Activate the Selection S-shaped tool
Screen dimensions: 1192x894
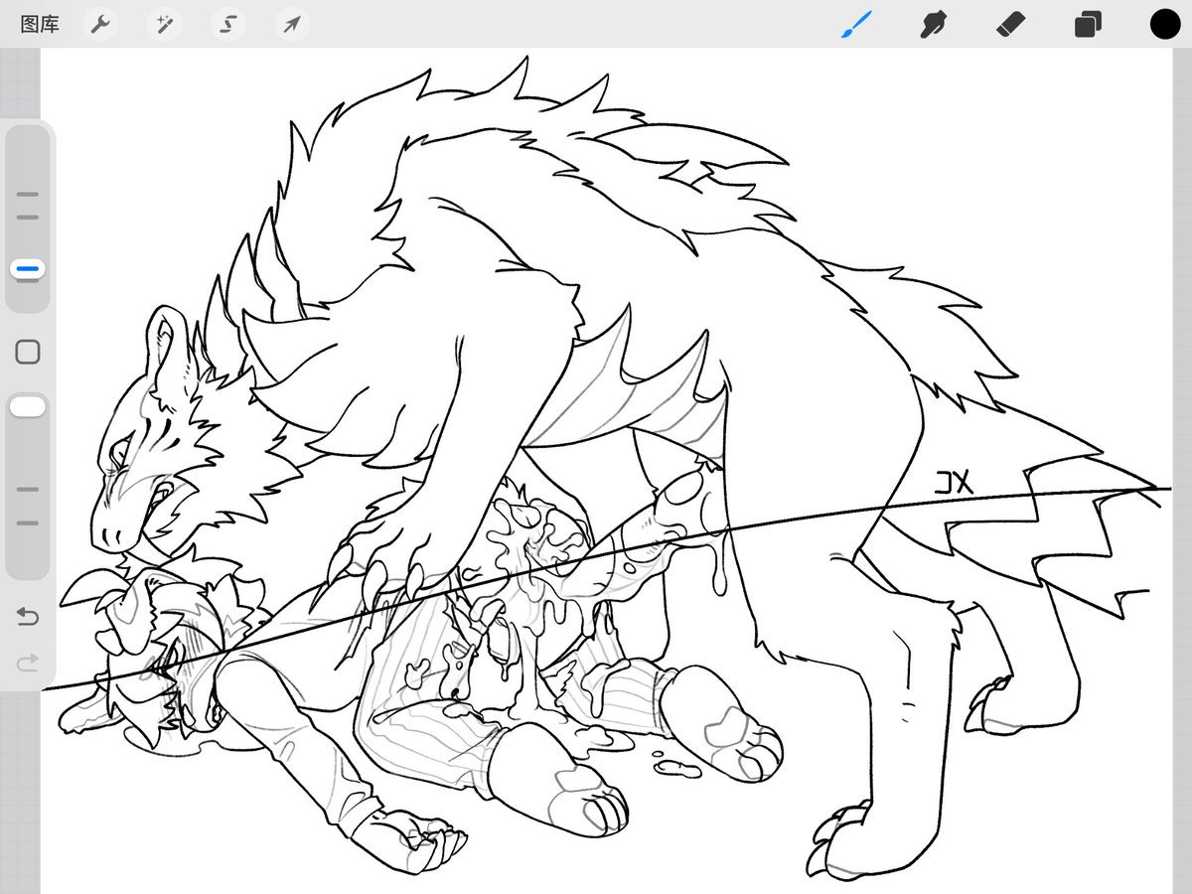228,25
